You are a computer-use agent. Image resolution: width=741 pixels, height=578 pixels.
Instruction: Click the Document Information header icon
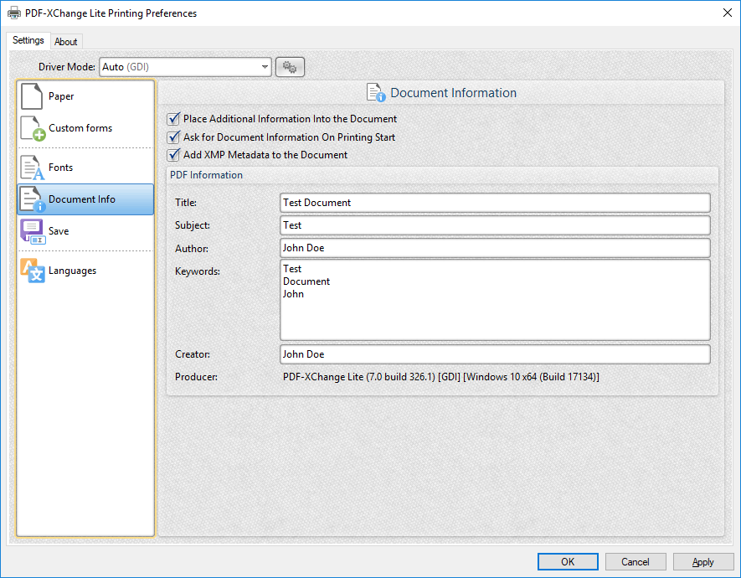(x=376, y=93)
